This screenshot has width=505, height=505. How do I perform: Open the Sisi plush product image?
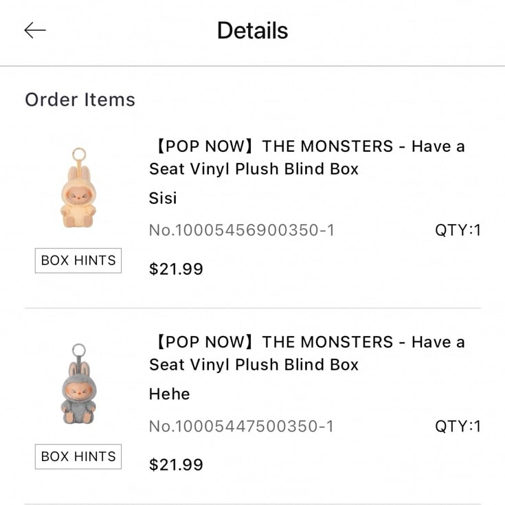[78, 188]
